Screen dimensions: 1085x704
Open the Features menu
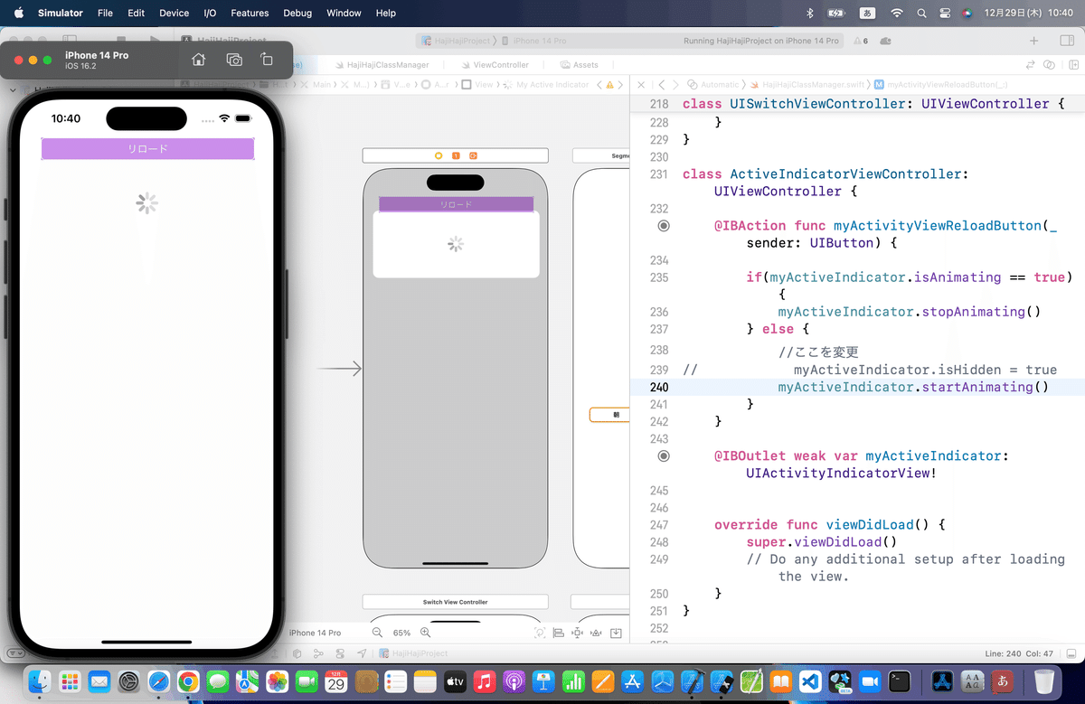pyautogui.click(x=250, y=13)
